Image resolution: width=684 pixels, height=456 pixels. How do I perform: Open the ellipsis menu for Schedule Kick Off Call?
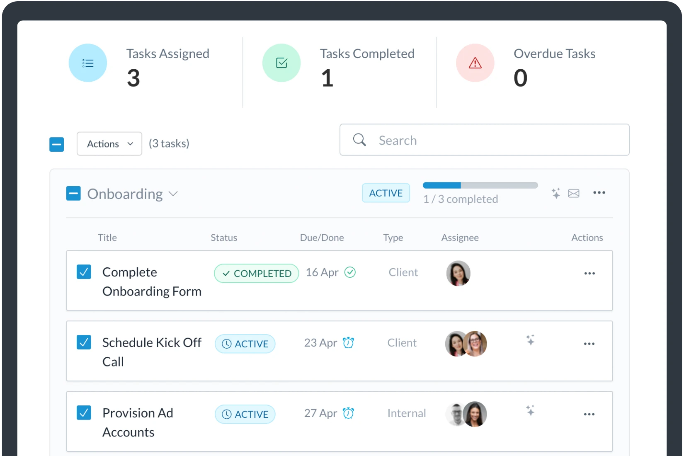pos(589,344)
